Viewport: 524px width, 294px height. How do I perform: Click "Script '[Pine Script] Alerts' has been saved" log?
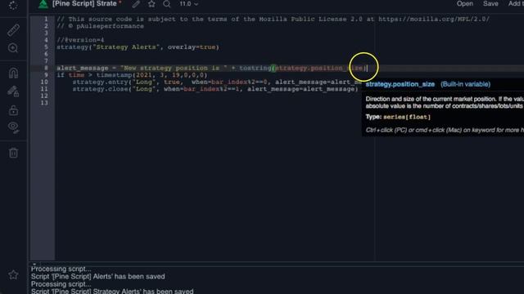[98, 276]
